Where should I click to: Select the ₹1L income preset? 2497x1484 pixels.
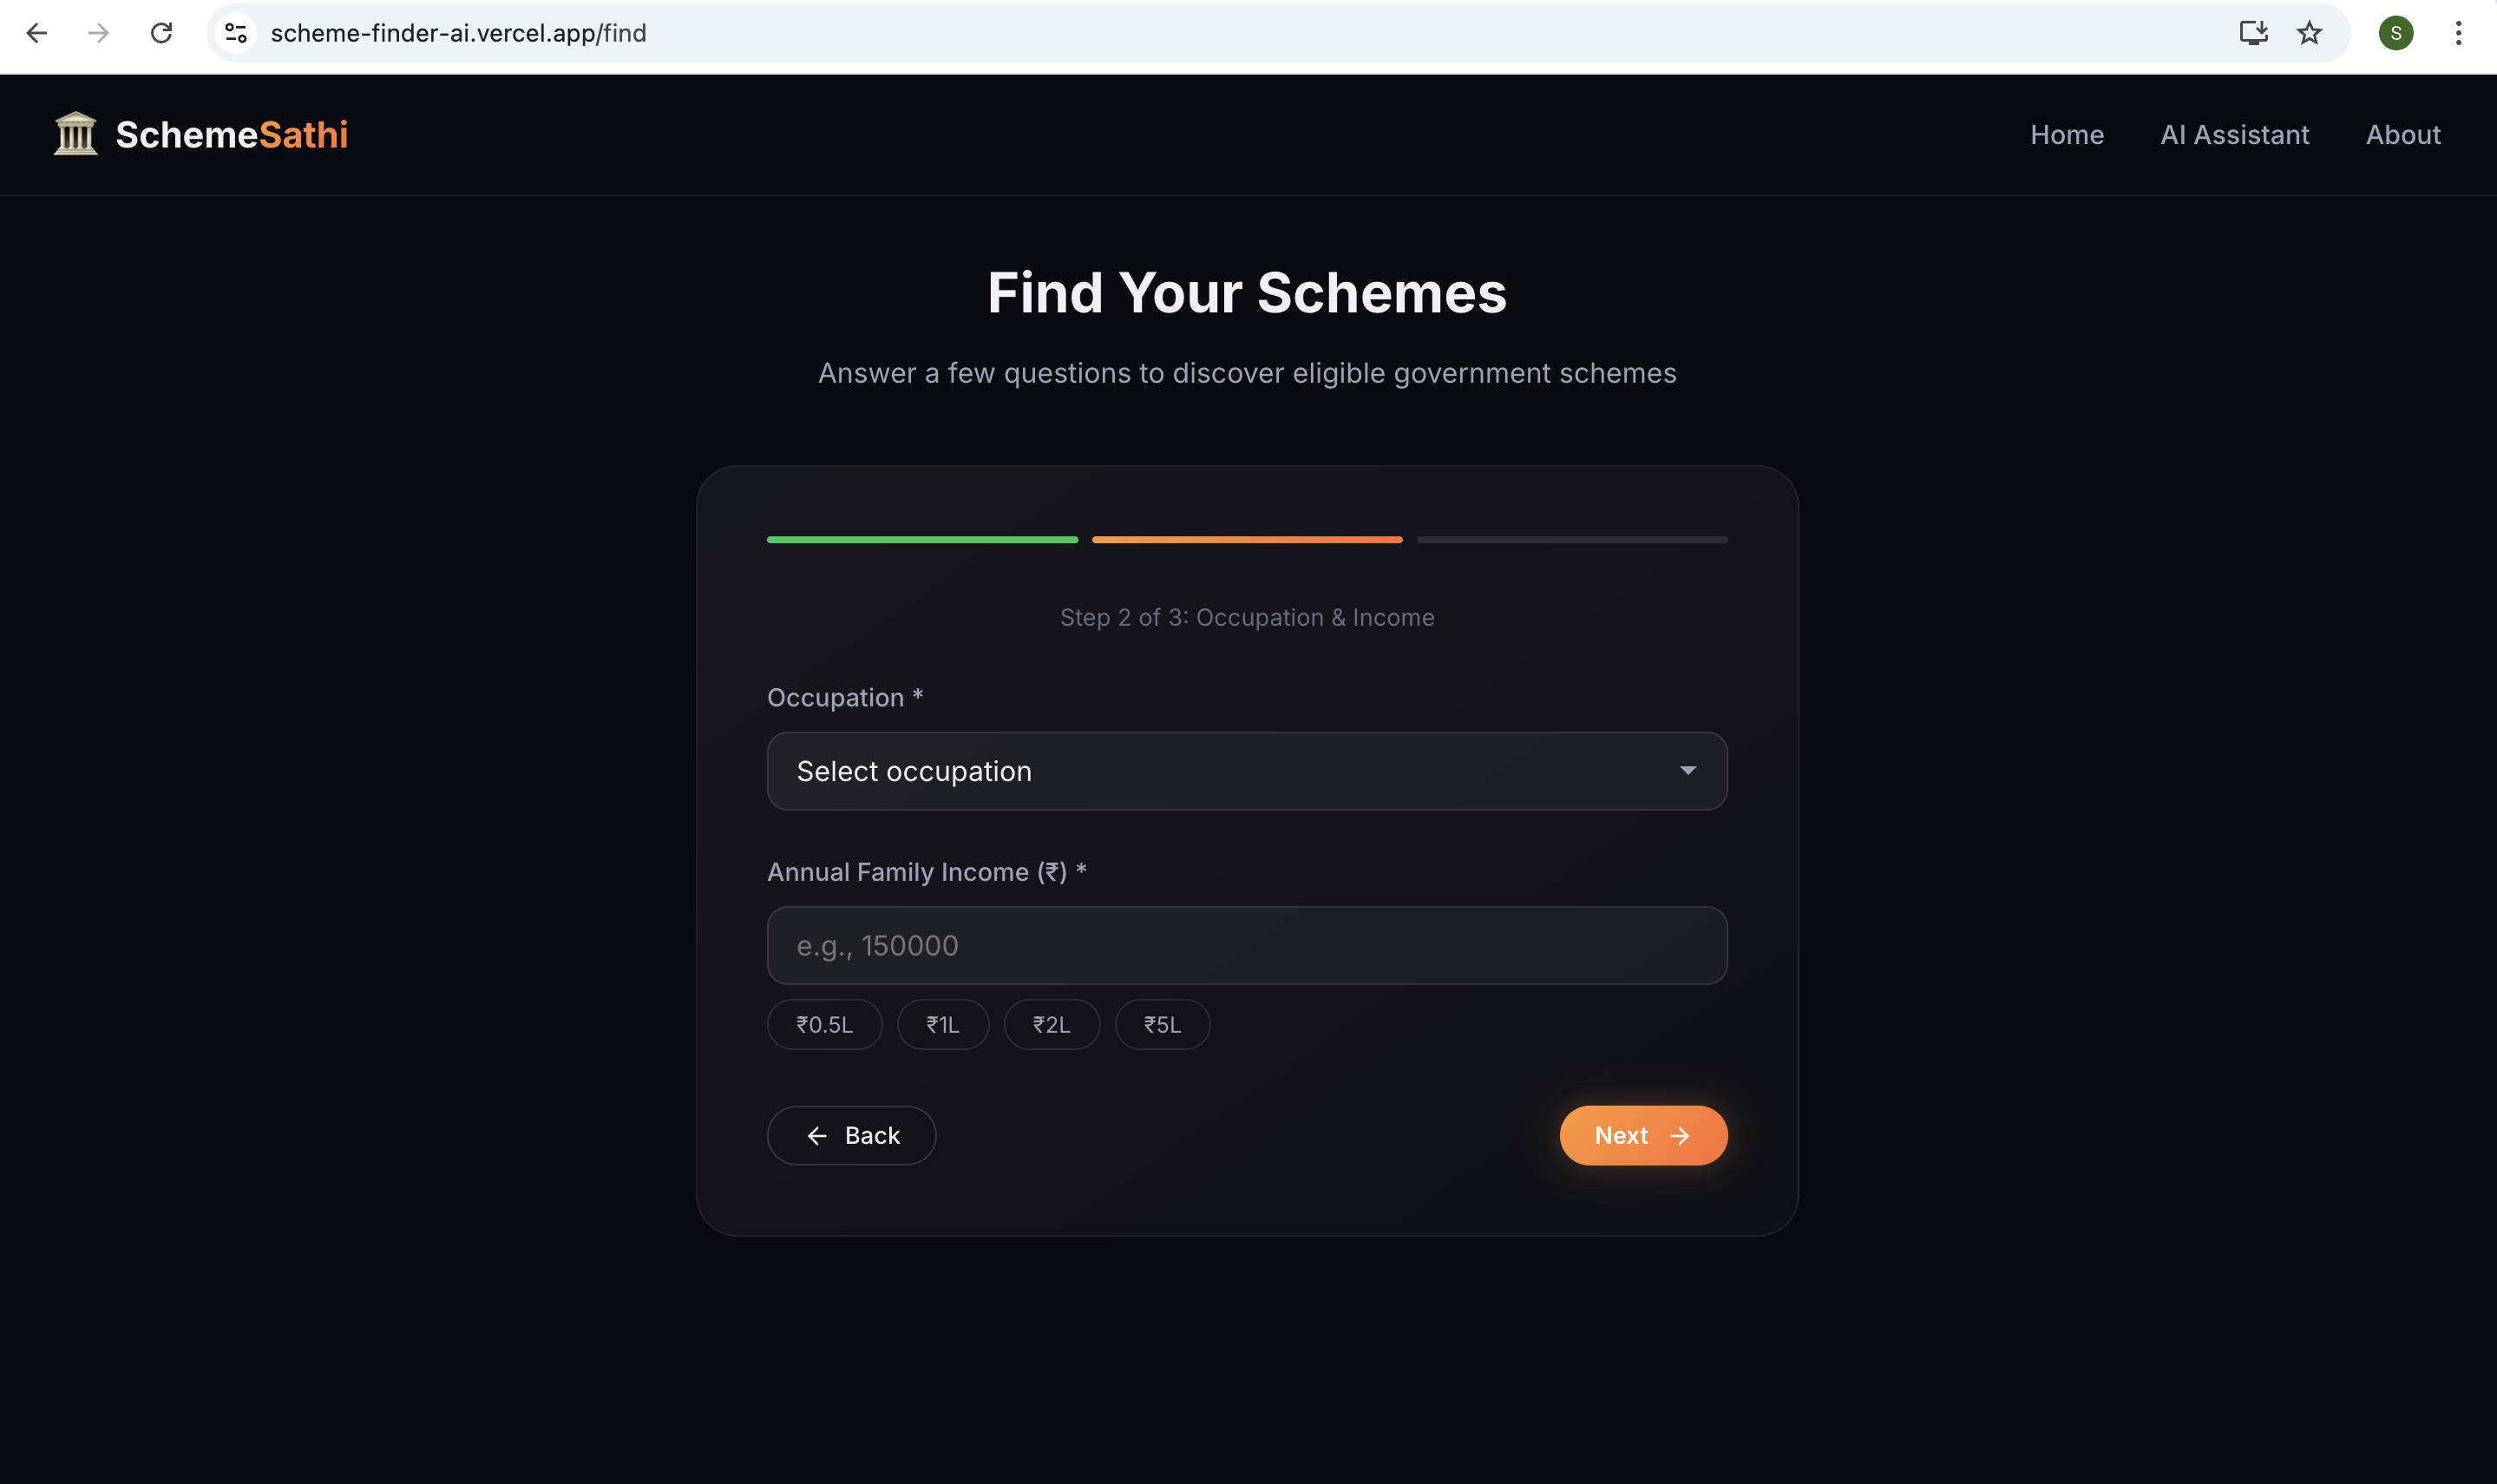click(x=942, y=1024)
